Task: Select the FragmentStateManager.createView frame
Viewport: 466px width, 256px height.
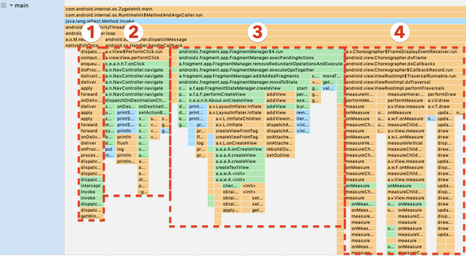Action: 241,88
